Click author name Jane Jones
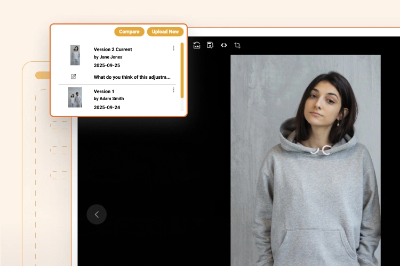The height and width of the screenshot is (266, 400). click(108, 57)
